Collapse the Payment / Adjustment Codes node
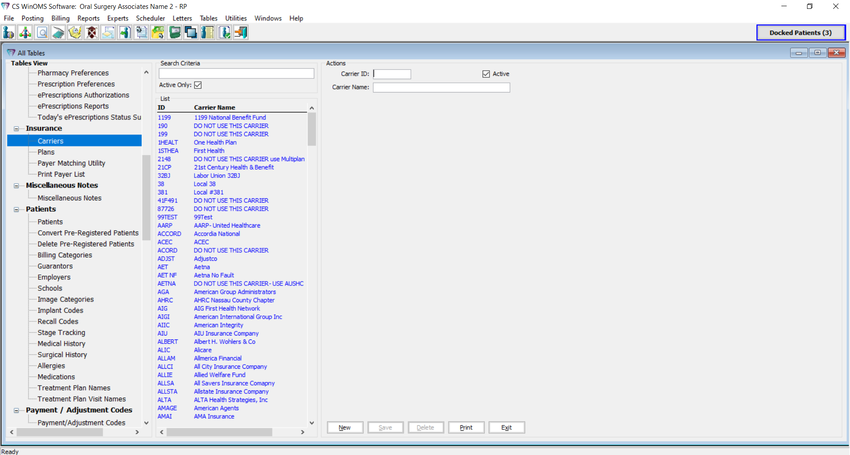850x455 pixels. click(x=16, y=411)
